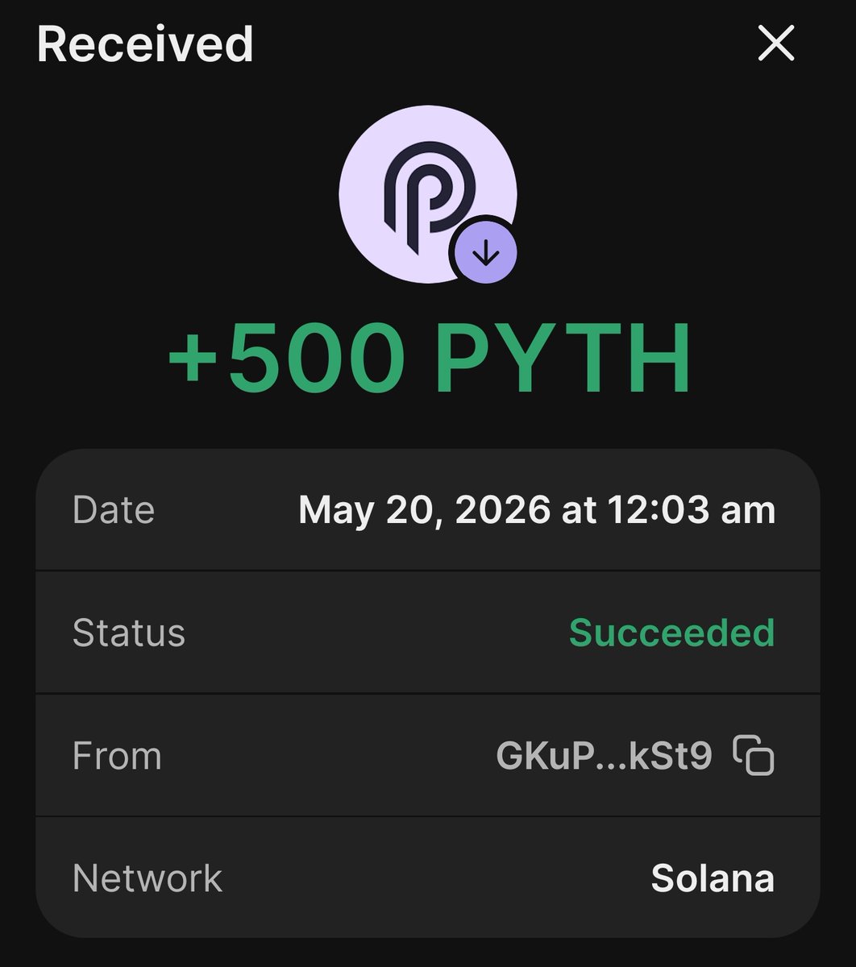This screenshot has width=856, height=967.
Task: Close the Received transaction panel
Action: coord(776,44)
